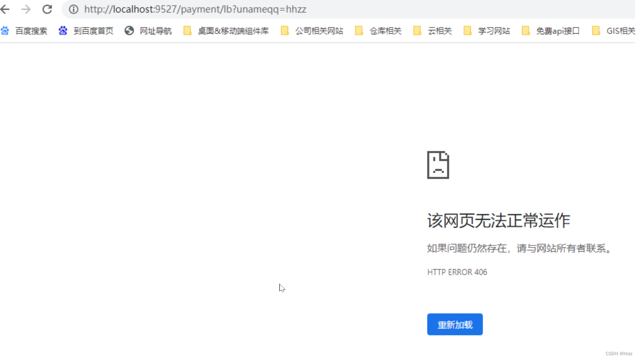Go back to the previous page
Screen dimensions: 640x360
pos(5,9)
